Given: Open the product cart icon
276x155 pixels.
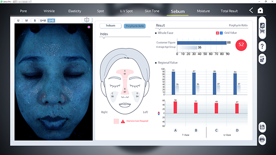Looking at the screenshot, I should 262,28.
